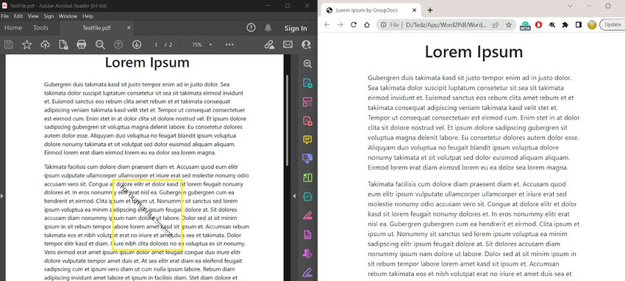Open the red Create PDF tool
The width and height of the screenshot is (625, 281).
(307, 121)
